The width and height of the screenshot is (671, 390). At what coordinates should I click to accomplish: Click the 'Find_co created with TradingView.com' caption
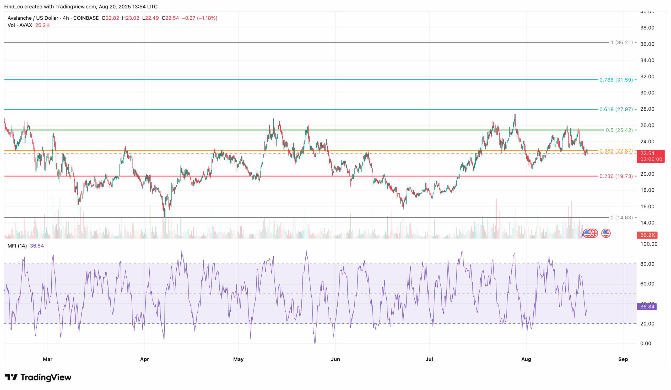[50, 7]
